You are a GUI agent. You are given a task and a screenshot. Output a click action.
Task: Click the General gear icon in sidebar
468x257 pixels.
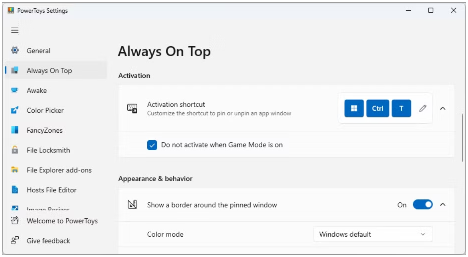point(15,51)
